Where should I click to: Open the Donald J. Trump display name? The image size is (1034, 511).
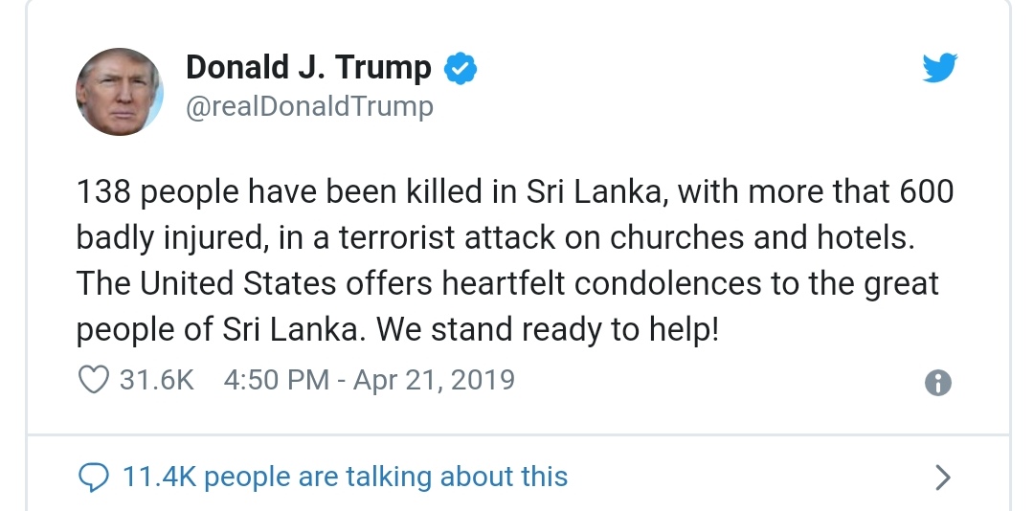tap(308, 68)
